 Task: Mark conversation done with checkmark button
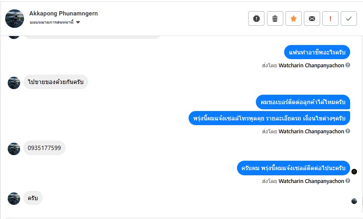pos(349,18)
